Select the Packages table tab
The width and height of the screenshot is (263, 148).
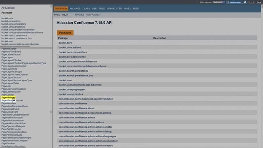[65, 33]
